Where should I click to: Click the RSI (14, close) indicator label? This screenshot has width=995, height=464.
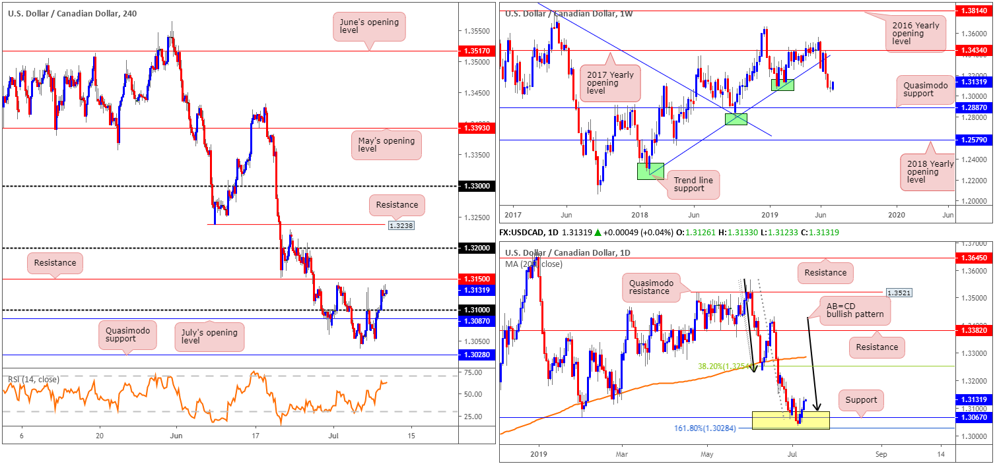[x=34, y=379]
